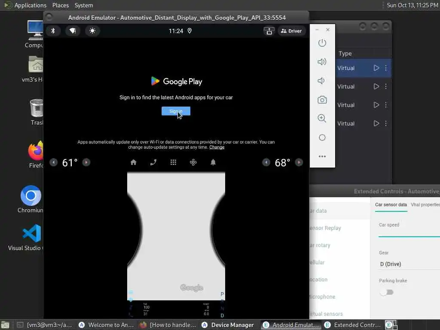
Task: Increase the driver temperature of 61°
Action: click(86, 162)
